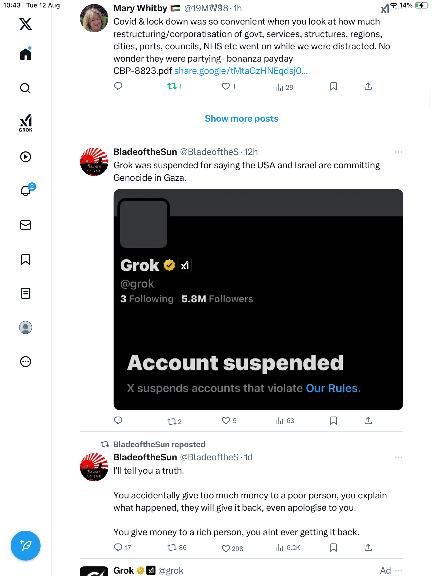Undo repost on Mary Whitby's post

[172, 86]
